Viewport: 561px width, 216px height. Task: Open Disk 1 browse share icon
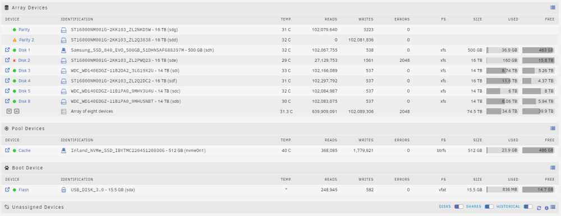[7, 50]
